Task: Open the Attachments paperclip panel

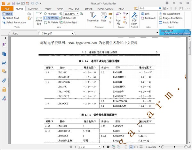Action: (x=4, y=80)
